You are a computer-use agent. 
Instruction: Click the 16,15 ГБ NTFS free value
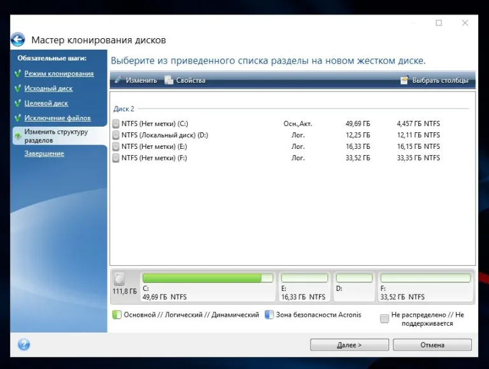(418, 146)
